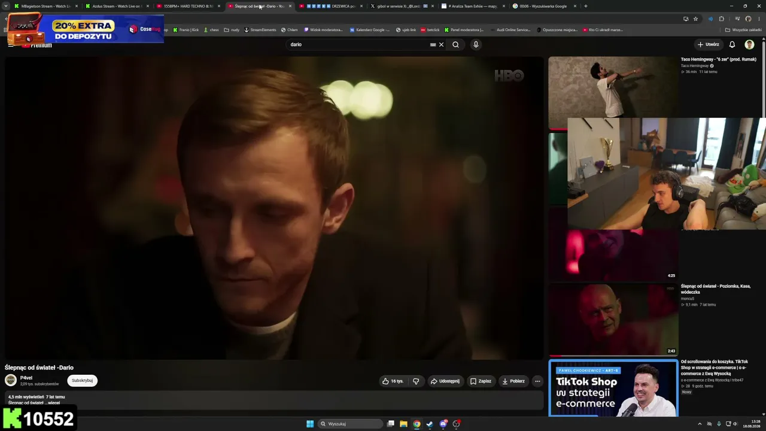Show hidden system tray icons
766x431 pixels.
[x=700, y=424]
